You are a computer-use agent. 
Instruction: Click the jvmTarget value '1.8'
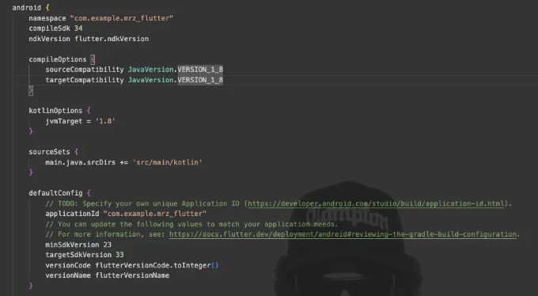tap(105, 121)
